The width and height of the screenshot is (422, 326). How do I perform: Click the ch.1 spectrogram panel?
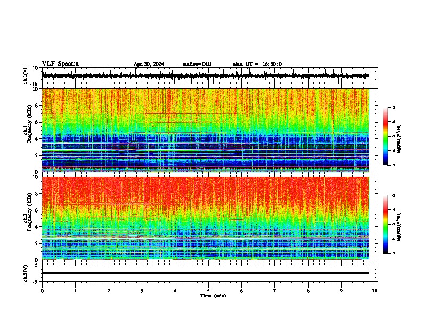coord(205,130)
